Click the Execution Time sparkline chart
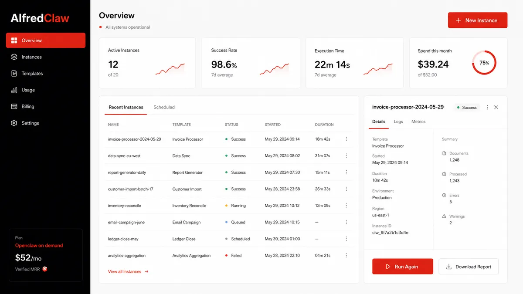Screen dimensions: 523x294 pyautogui.click(x=378, y=69)
